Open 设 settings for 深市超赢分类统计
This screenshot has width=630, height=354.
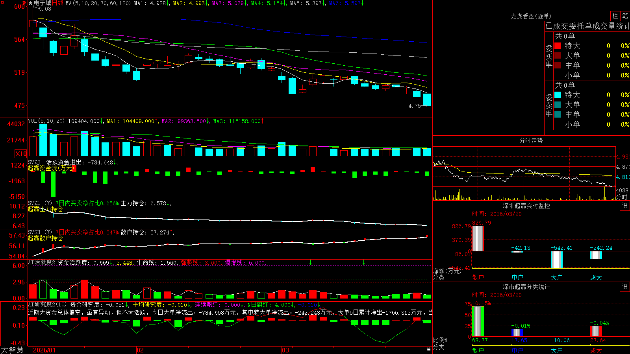point(625,287)
